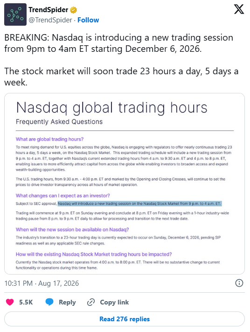Image resolution: width=250 pixels, height=332 pixels.
Task: Click the 'What are global trading hours?' heading
Action: point(50,139)
